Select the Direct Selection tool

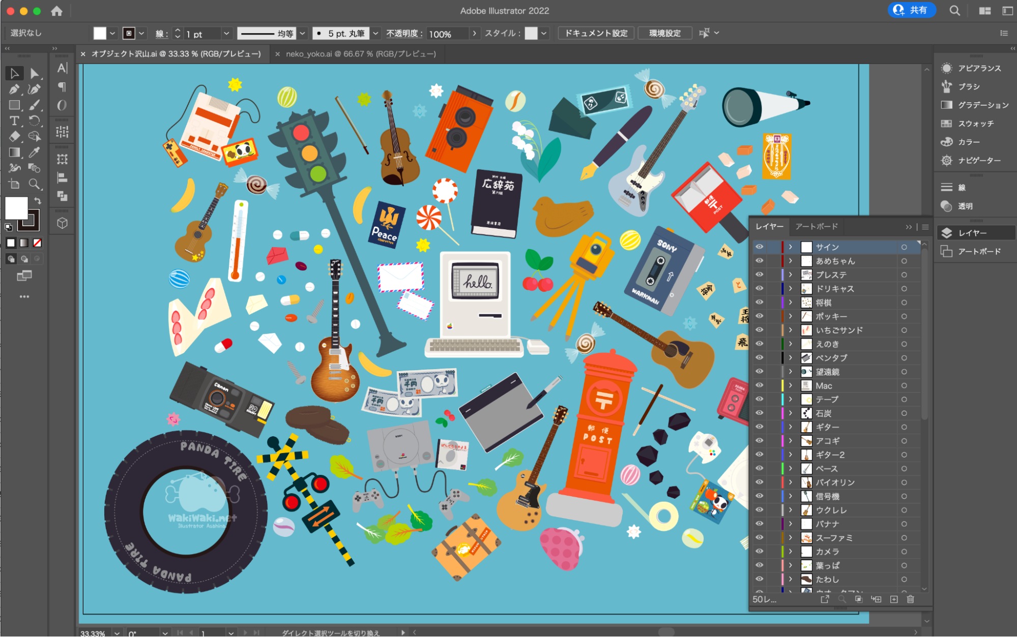[x=34, y=74]
